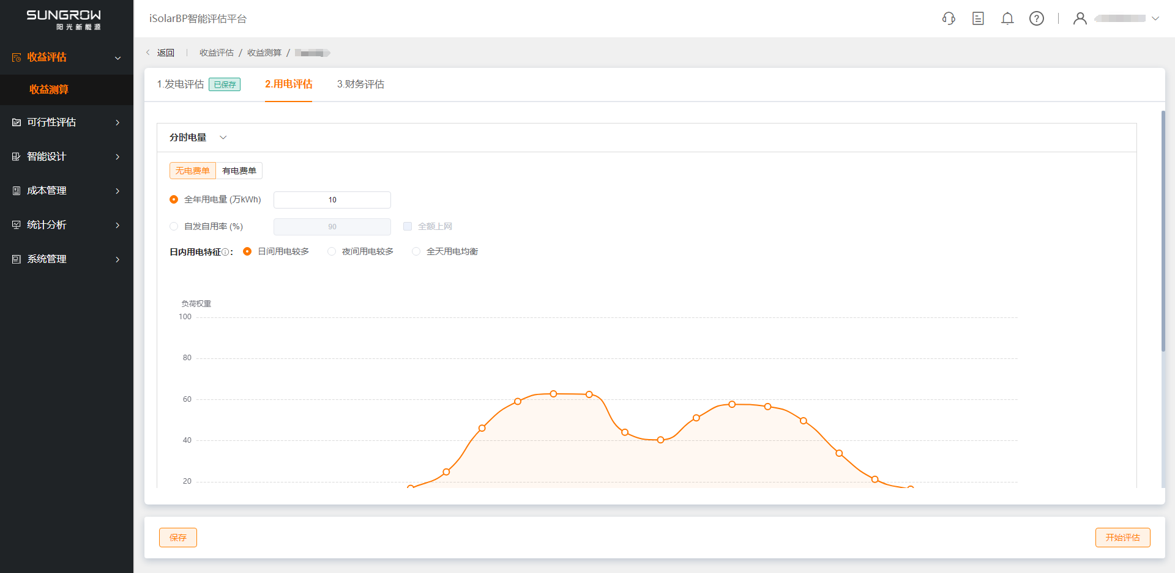The height and width of the screenshot is (573, 1175).
Task: Choose 全天用电均衡 radio option
Action: pyautogui.click(x=416, y=251)
